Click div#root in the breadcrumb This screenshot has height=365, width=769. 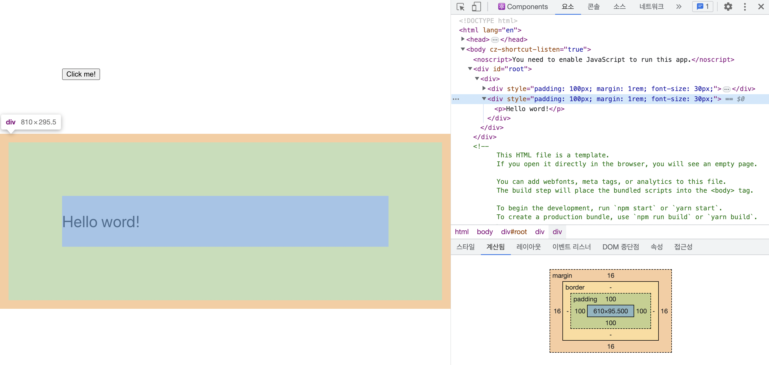513,231
